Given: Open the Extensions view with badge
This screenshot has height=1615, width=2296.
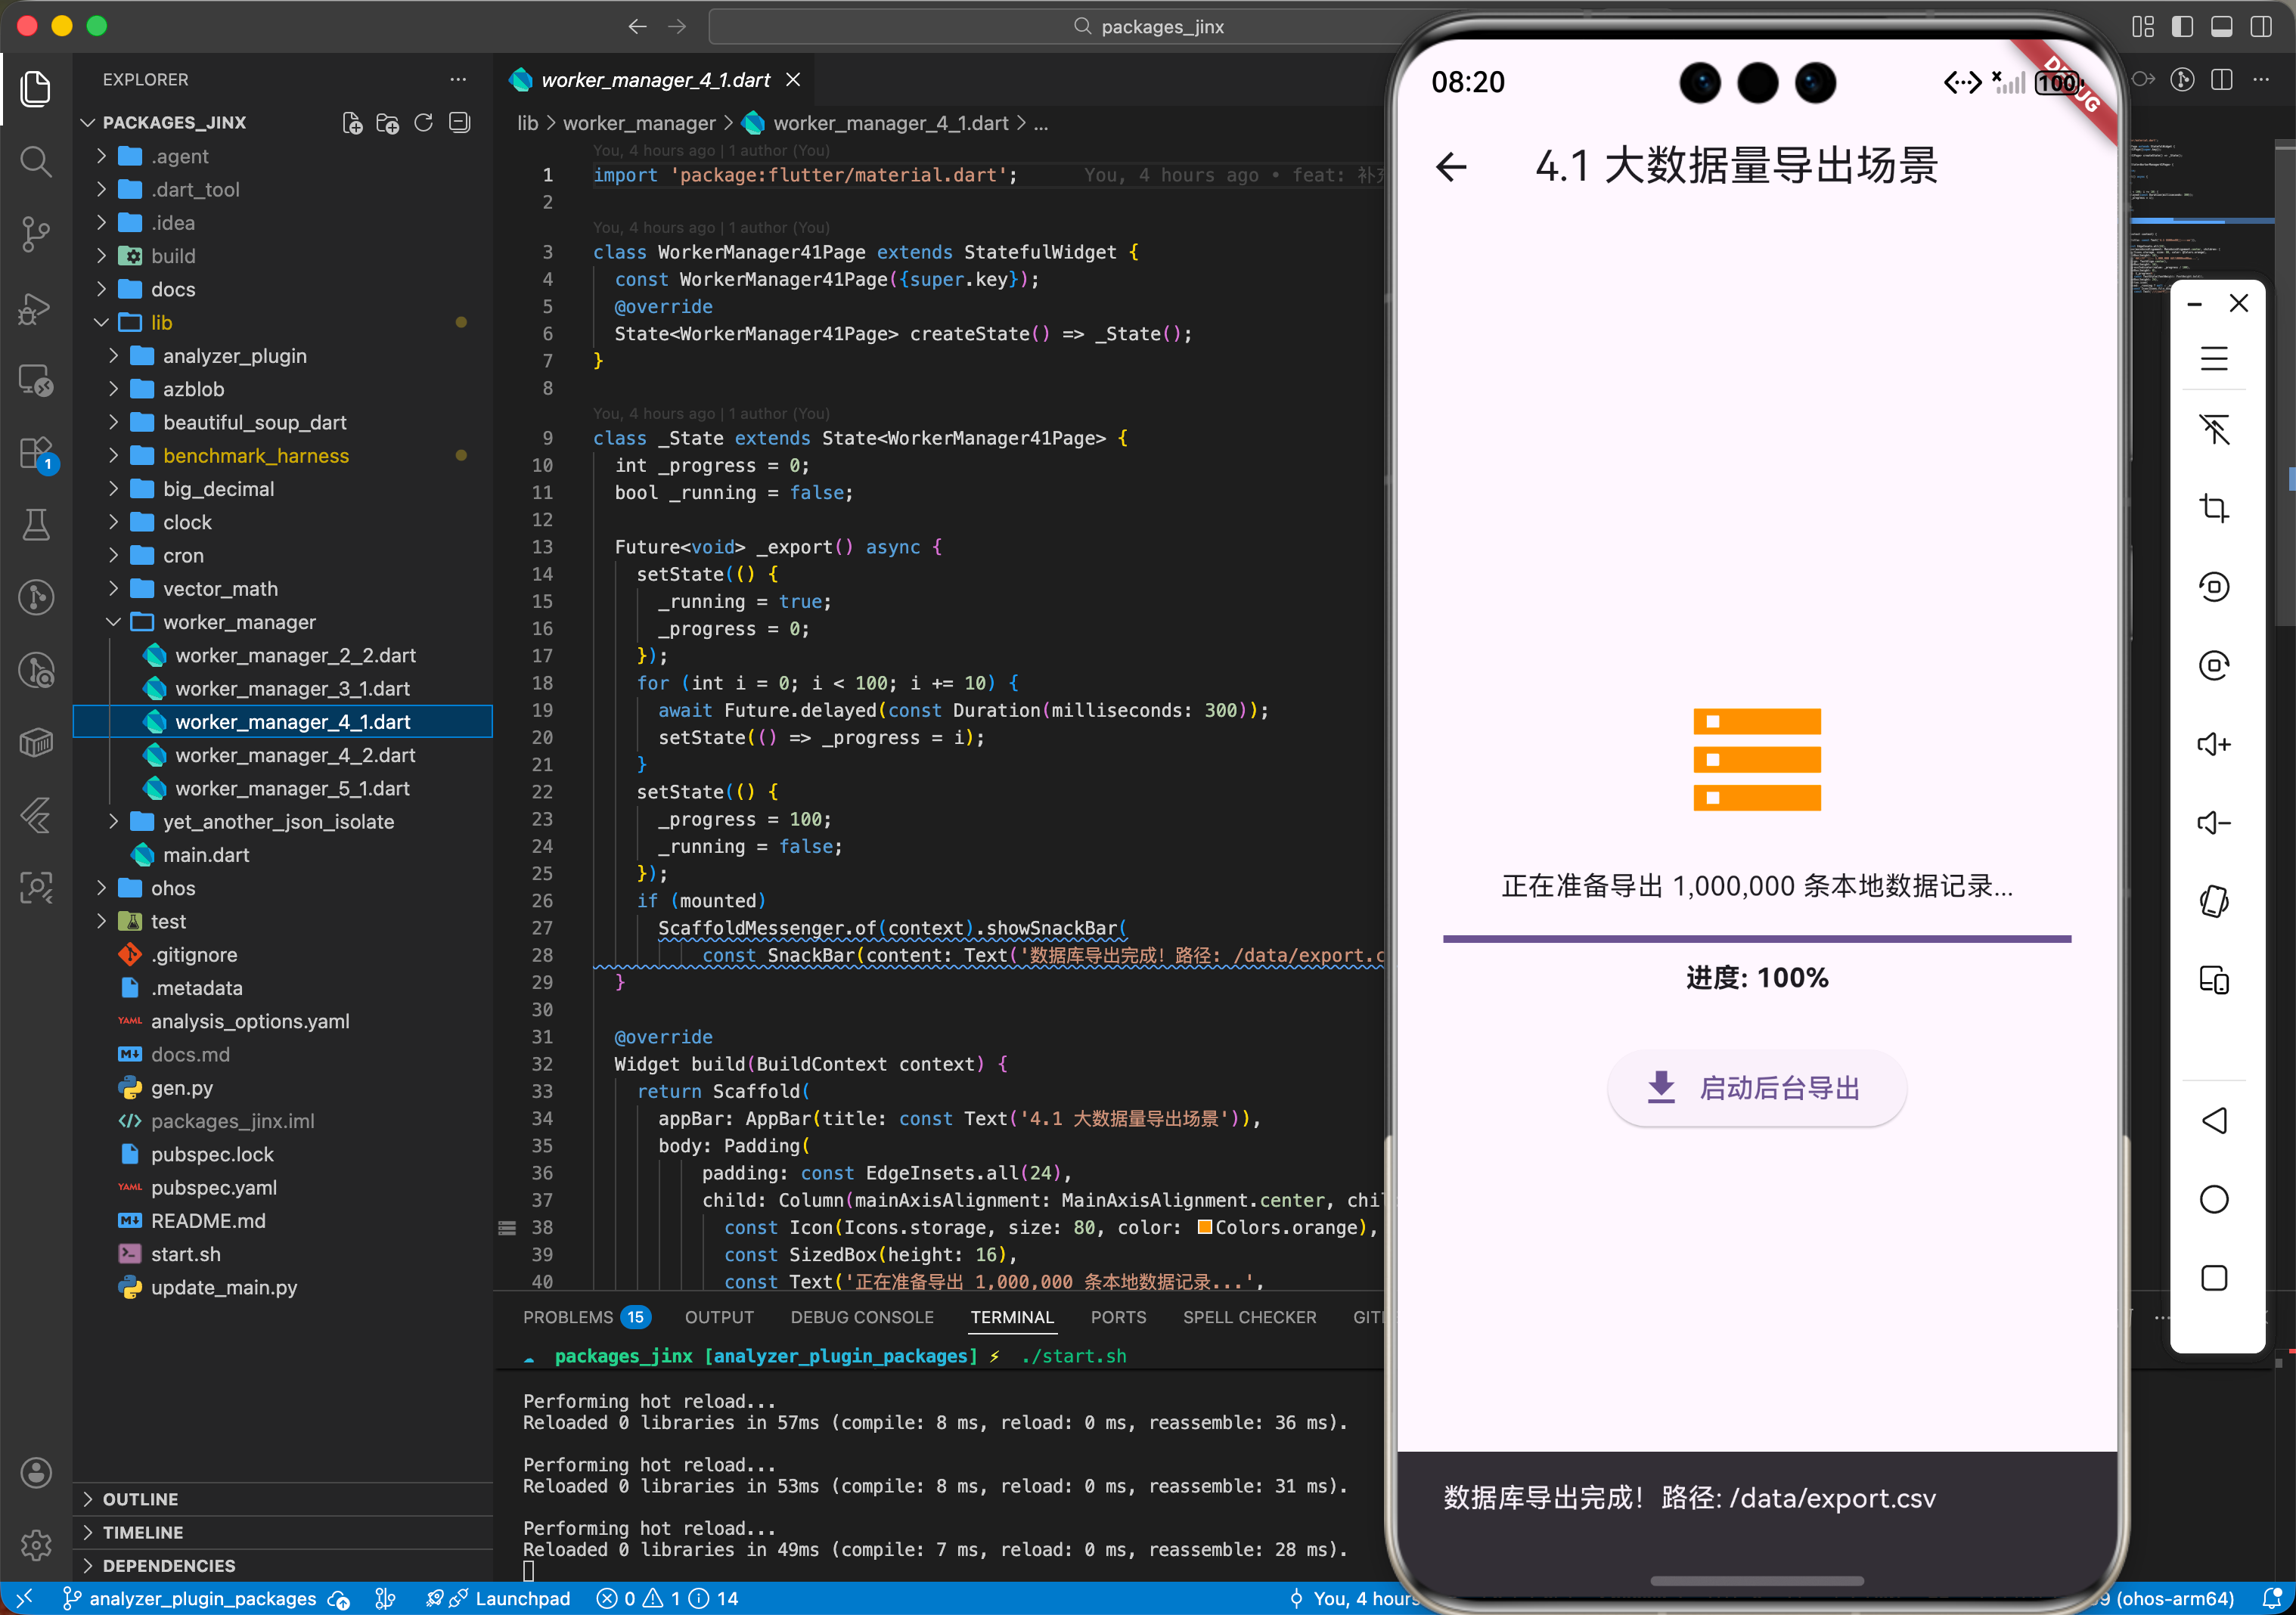Looking at the screenshot, I should pyautogui.click(x=36, y=453).
